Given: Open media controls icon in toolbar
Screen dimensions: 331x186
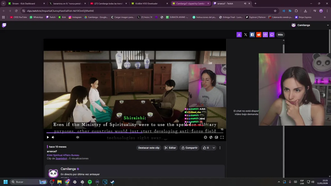Looking at the screenshot, I should click(x=315, y=11).
